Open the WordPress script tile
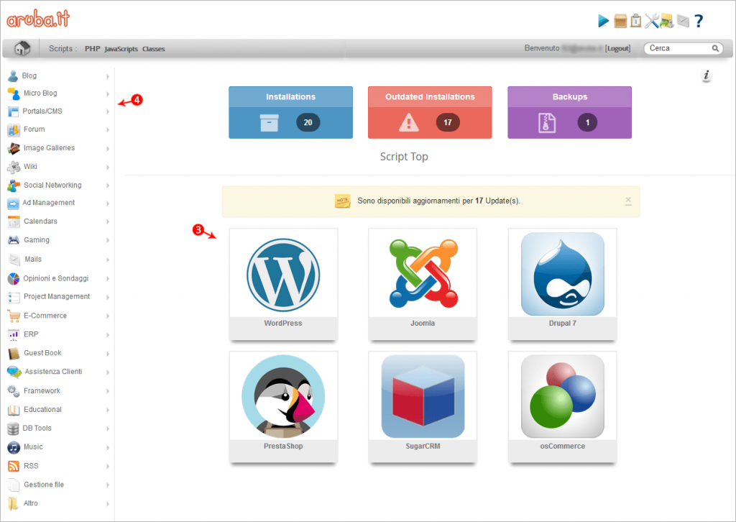 283,284
